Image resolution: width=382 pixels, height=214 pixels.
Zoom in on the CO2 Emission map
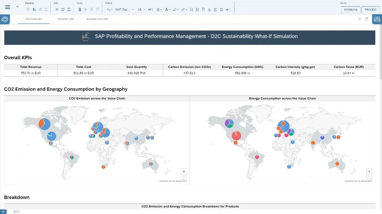click(184, 171)
